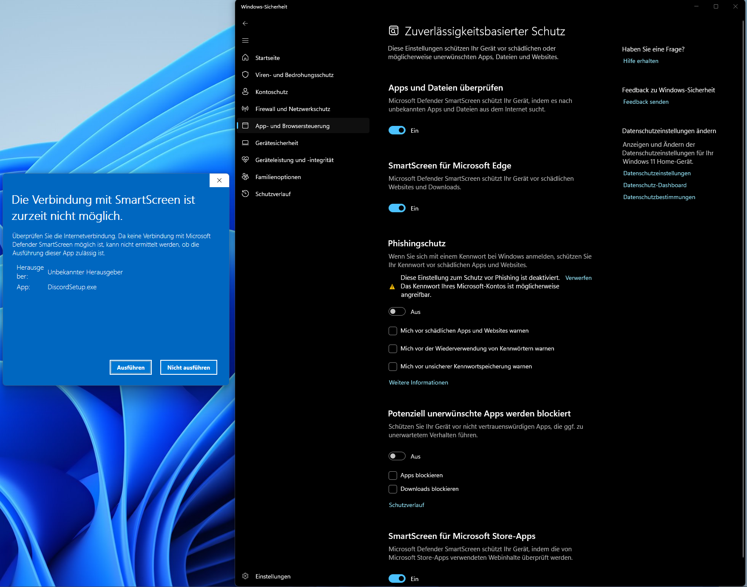747x587 pixels.
Task: Click the SmartScreen für Microsoft Store-Apps heading
Action: 462,536
